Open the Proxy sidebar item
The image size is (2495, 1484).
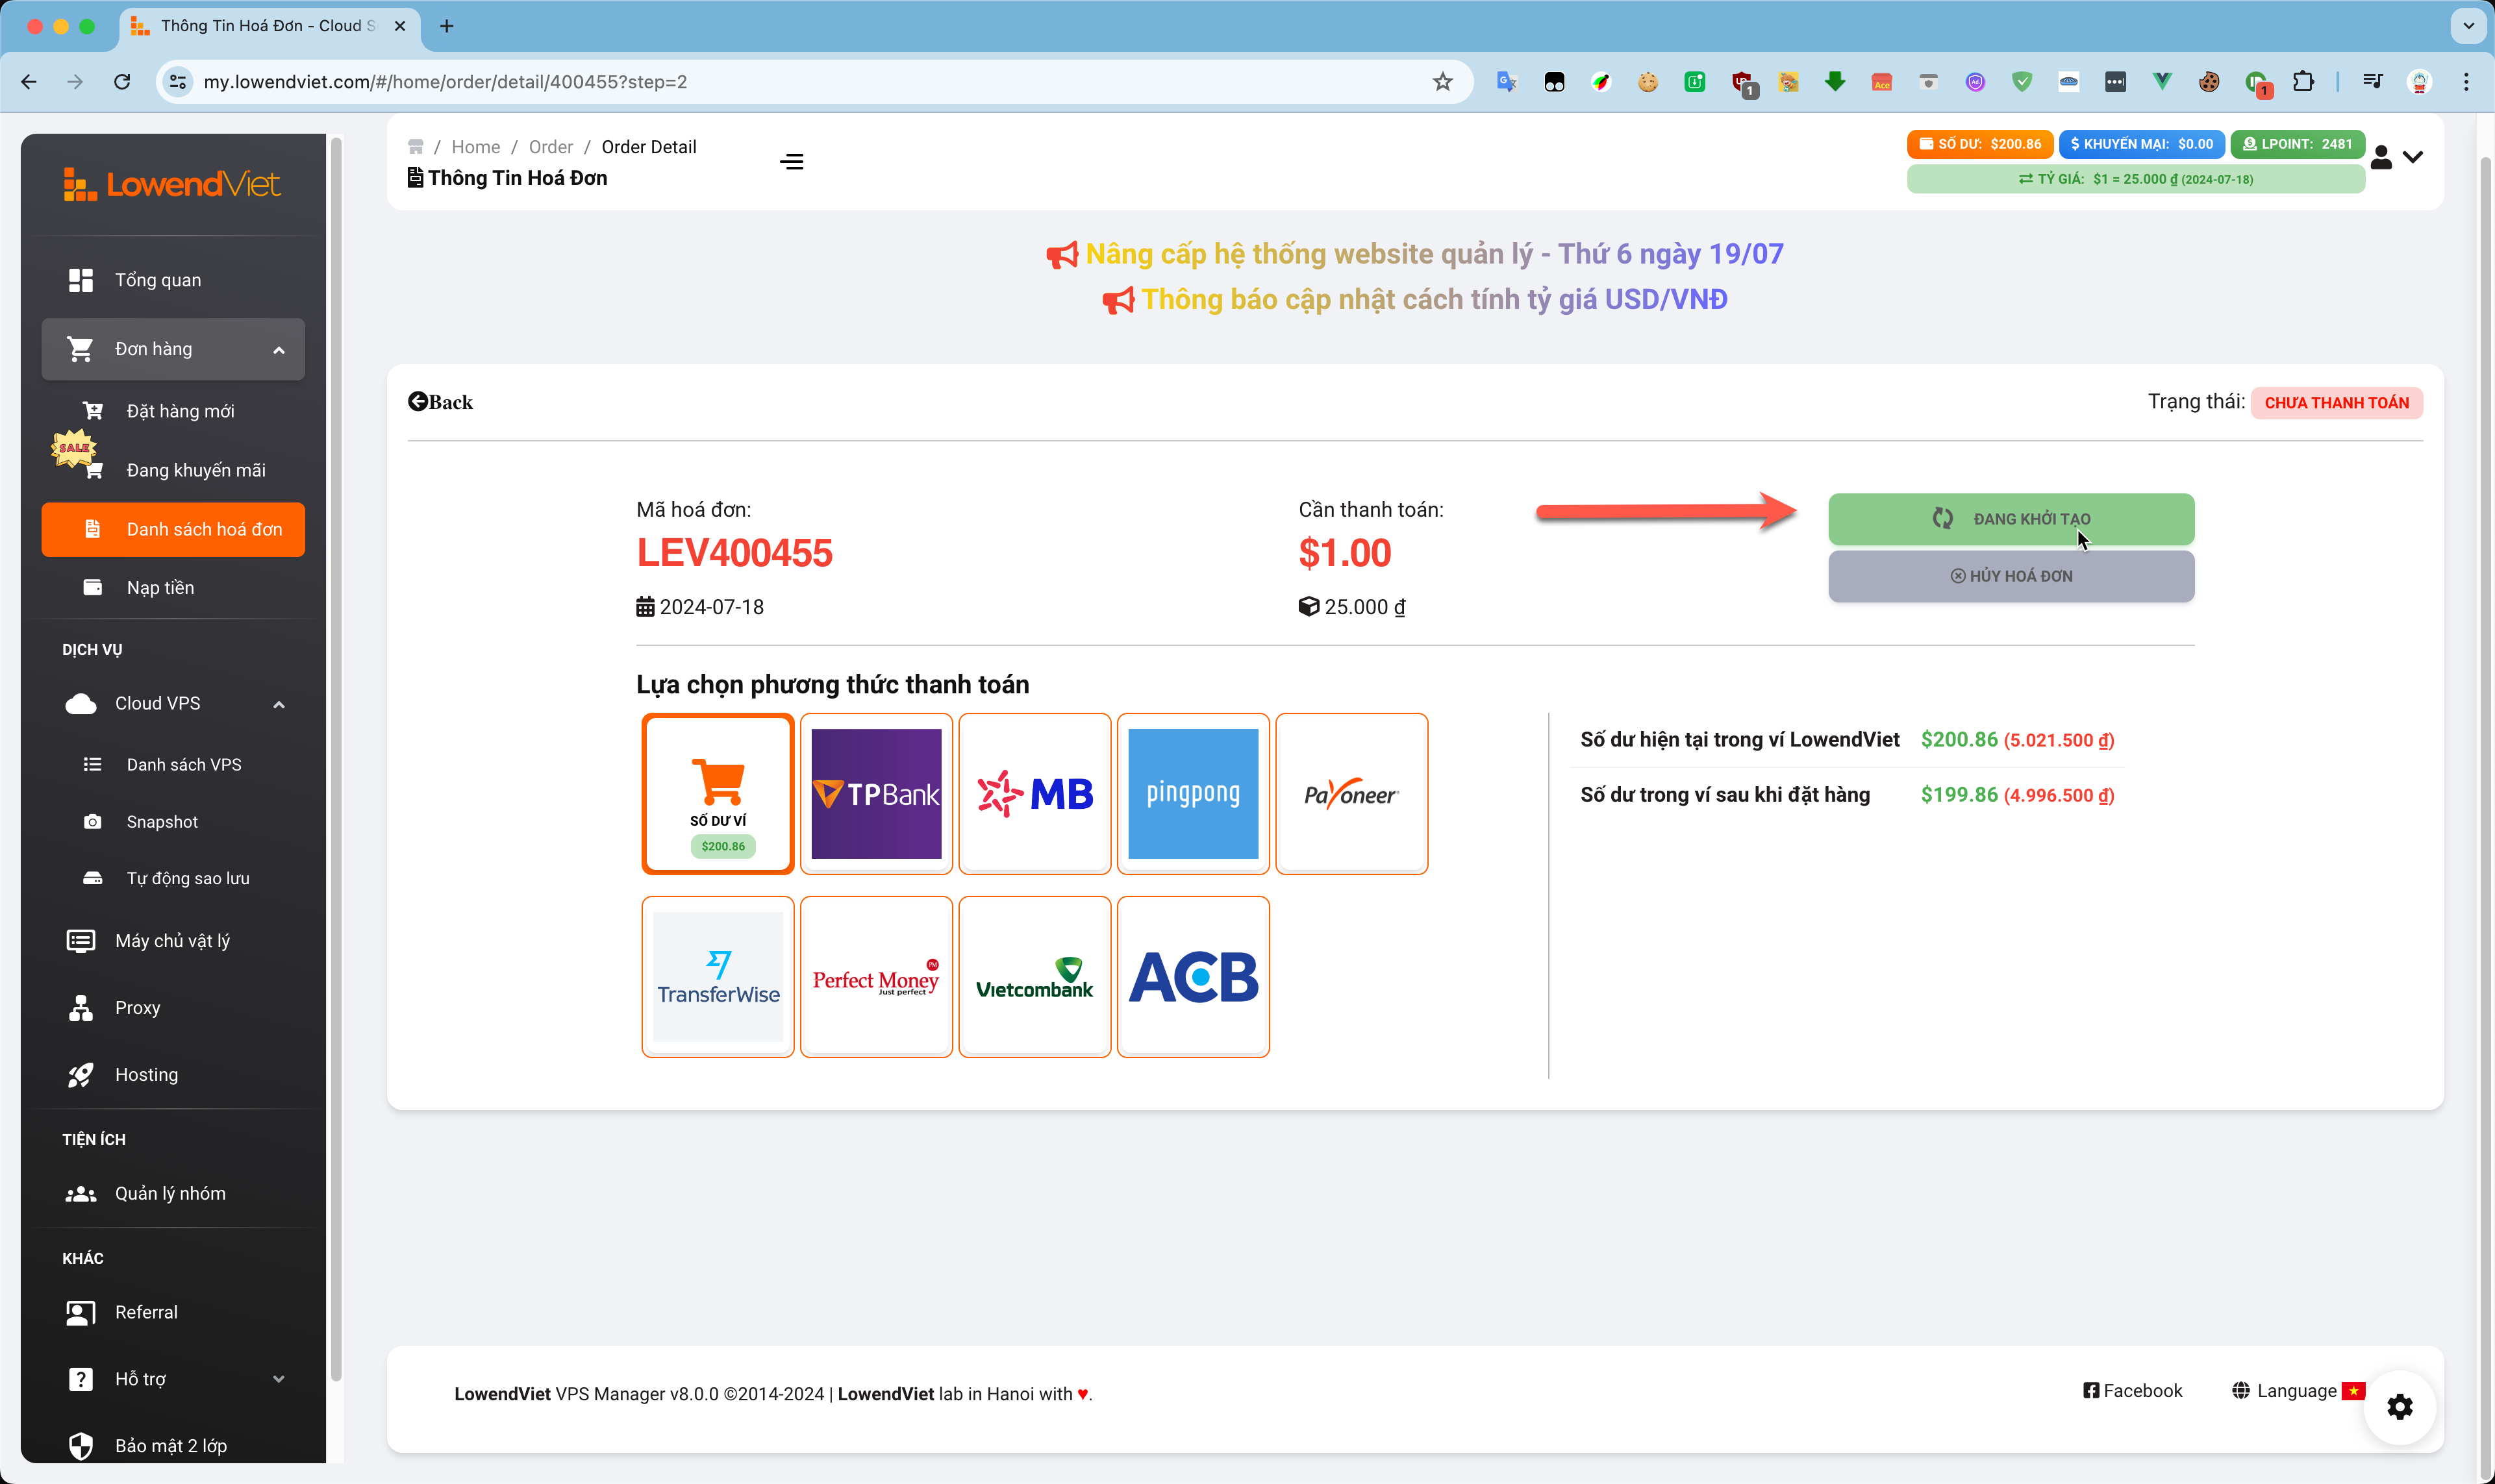pos(137,1008)
